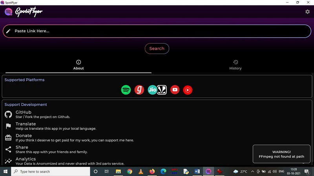Viewport: 314px width, 176px height.
Task: Click the Share icon
Action: (x=8, y=149)
